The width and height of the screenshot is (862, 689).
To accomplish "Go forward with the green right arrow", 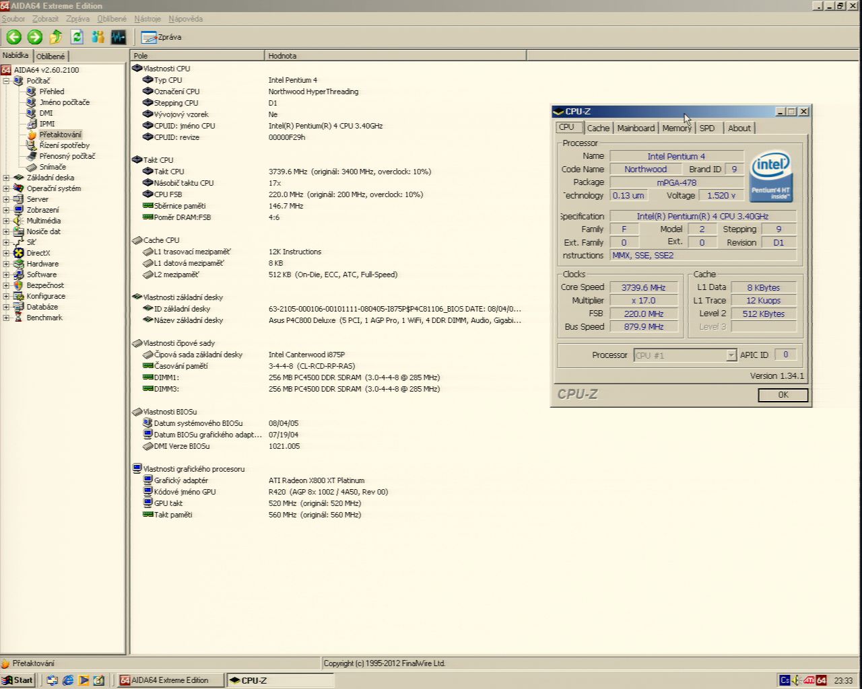I will tap(35, 37).
